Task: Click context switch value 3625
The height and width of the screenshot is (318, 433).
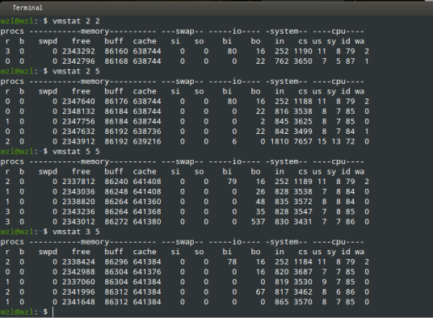Action: [x=303, y=122]
